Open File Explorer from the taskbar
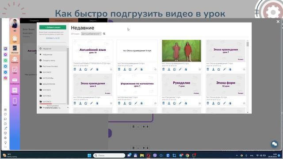Image resolution: width=283 pixels, height=159 pixels. (142, 155)
